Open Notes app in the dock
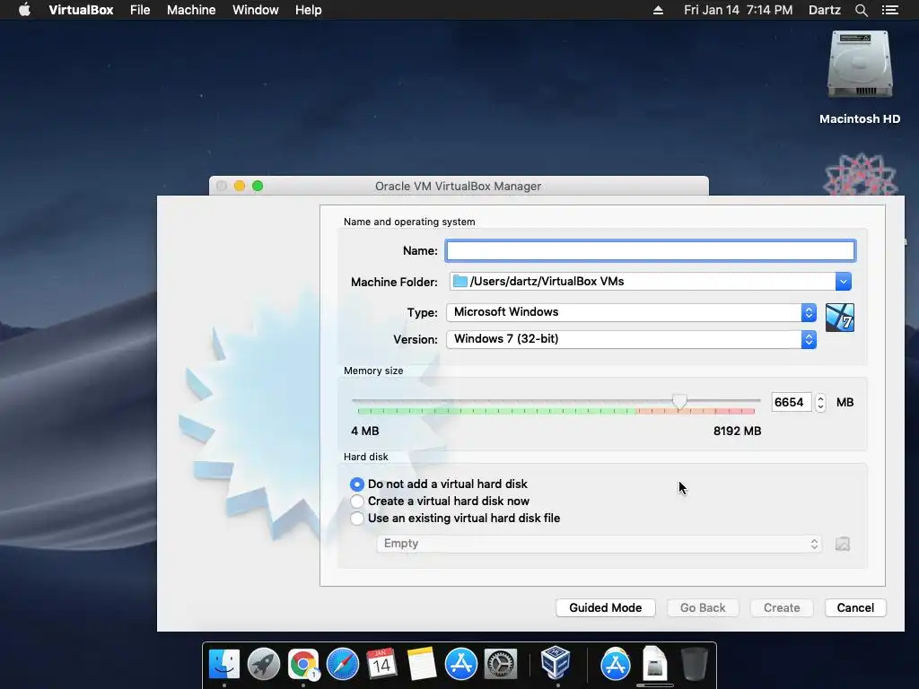Viewport: 919px width, 689px height. pyautogui.click(x=422, y=664)
